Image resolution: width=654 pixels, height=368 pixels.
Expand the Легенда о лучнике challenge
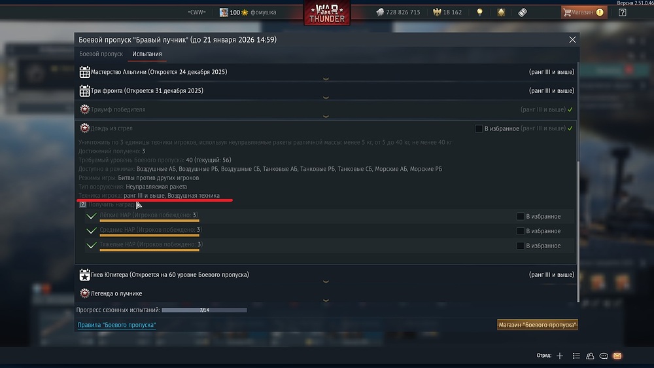point(326,293)
